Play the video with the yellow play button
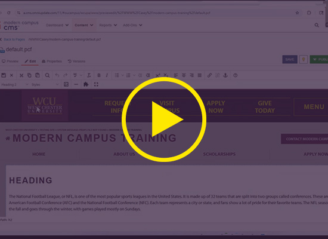 click(x=164, y=119)
